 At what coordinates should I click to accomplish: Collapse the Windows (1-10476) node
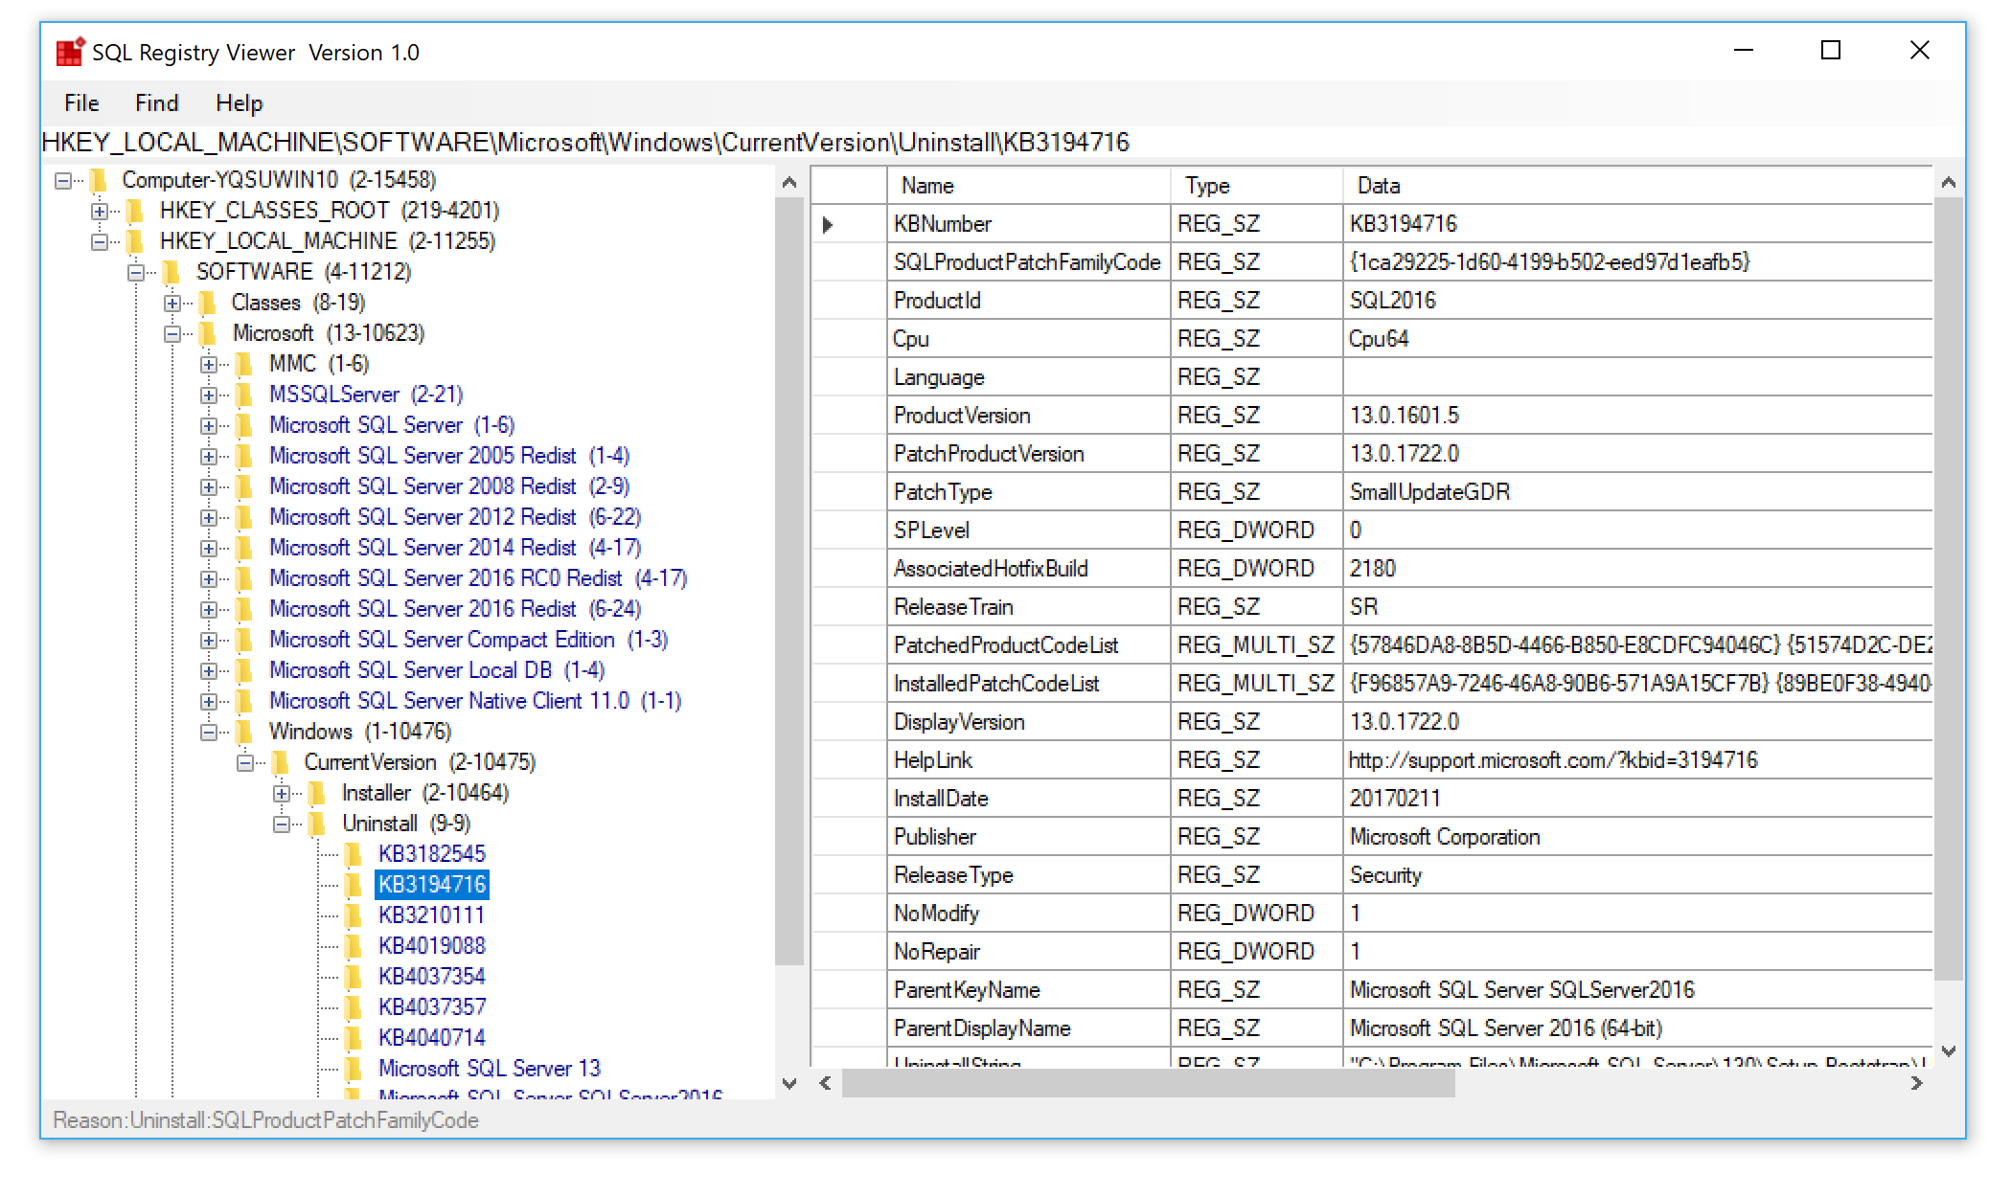pos(209,733)
